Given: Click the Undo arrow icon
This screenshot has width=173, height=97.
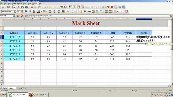Looking at the screenshot, I should (x=50, y=7).
